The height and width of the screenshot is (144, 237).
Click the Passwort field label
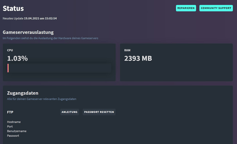(13, 136)
